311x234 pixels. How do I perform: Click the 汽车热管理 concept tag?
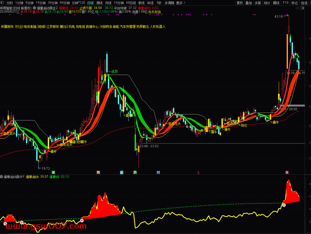tap(128, 27)
